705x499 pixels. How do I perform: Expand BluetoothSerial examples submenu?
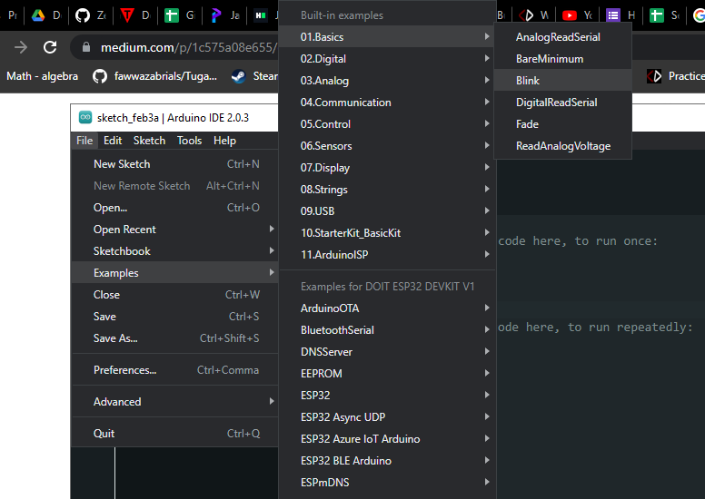pyautogui.click(x=387, y=330)
